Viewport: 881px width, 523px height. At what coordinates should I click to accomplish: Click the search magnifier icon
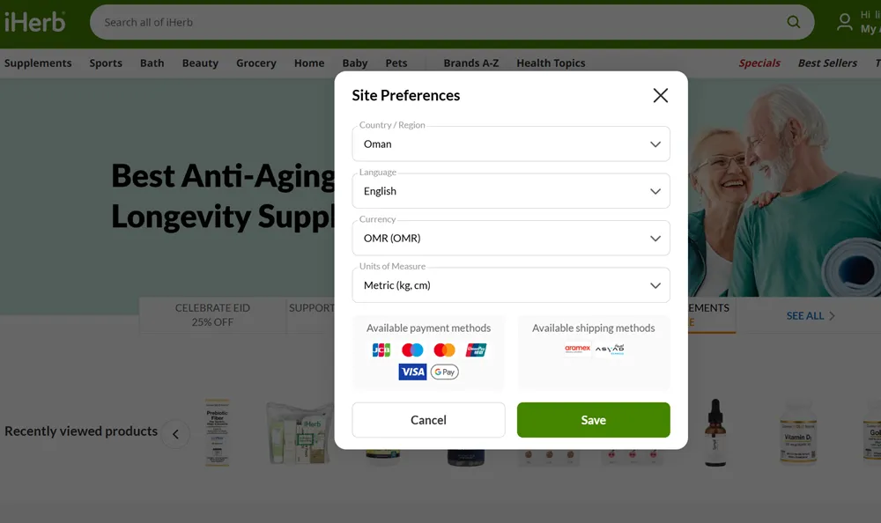[x=794, y=22]
